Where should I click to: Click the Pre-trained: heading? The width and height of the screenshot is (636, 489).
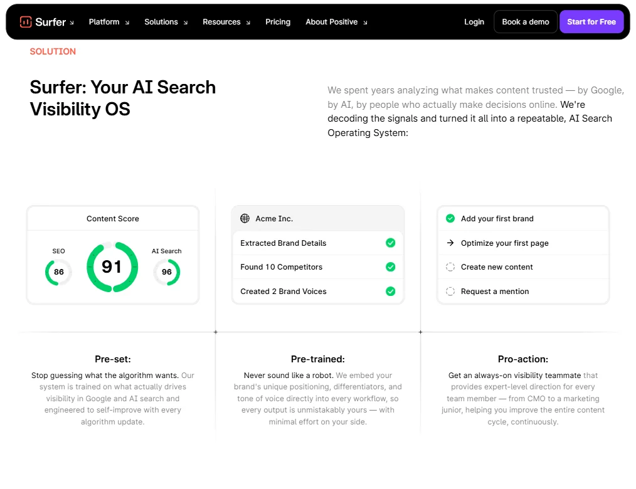317,359
